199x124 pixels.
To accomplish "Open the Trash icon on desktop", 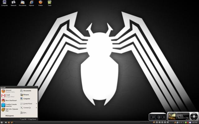I will tap(49, 3).
